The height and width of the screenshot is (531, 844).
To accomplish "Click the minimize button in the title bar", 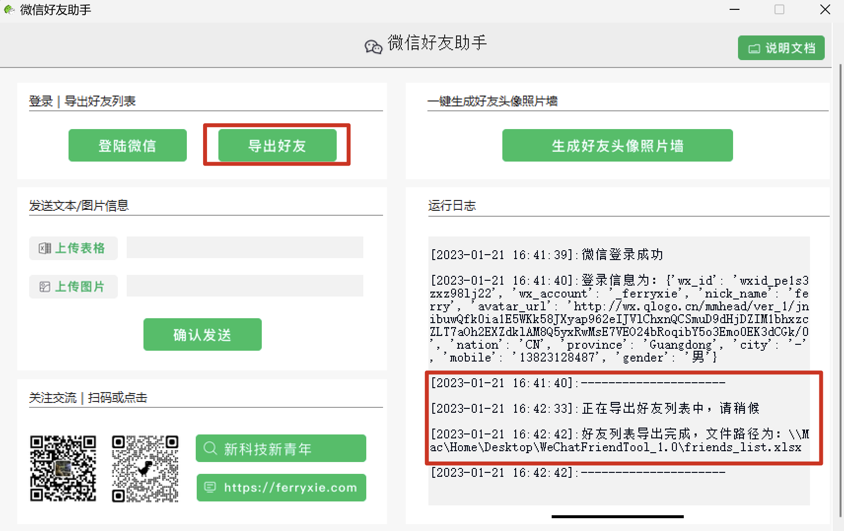I will pyautogui.click(x=734, y=9).
